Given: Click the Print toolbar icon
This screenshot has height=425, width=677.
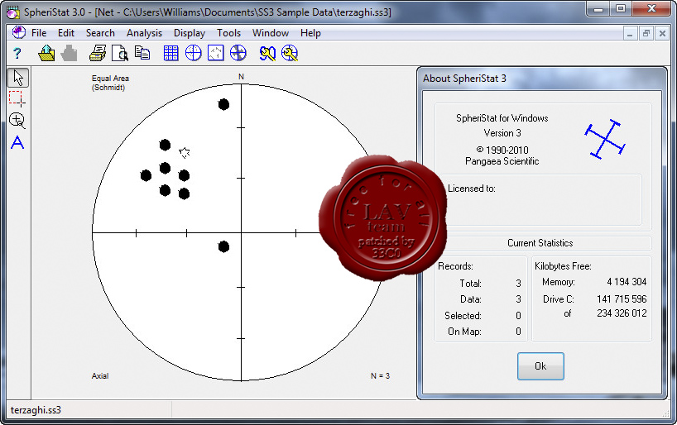Looking at the screenshot, I should click(98, 54).
